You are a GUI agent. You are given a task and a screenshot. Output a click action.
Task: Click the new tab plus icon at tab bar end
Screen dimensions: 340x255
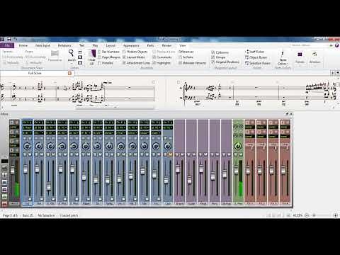pyautogui.click(x=333, y=73)
